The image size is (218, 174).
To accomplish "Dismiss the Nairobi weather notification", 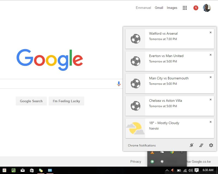I will tap(210, 122).
